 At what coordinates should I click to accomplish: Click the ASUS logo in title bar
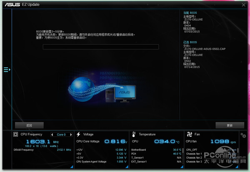12,5
